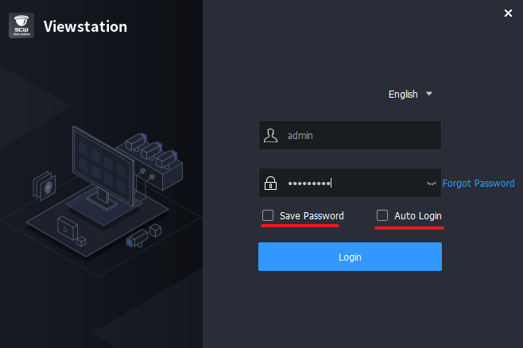
Task: Enable the Auto Login checkbox
Action: click(382, 215)
